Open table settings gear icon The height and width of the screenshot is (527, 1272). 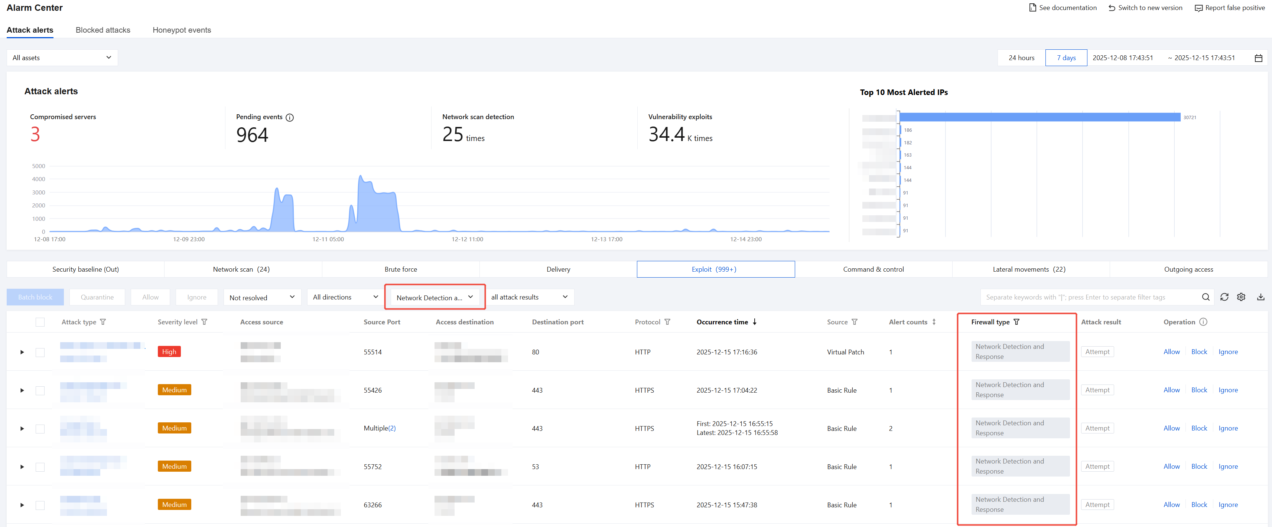[x=1241, y=297]
